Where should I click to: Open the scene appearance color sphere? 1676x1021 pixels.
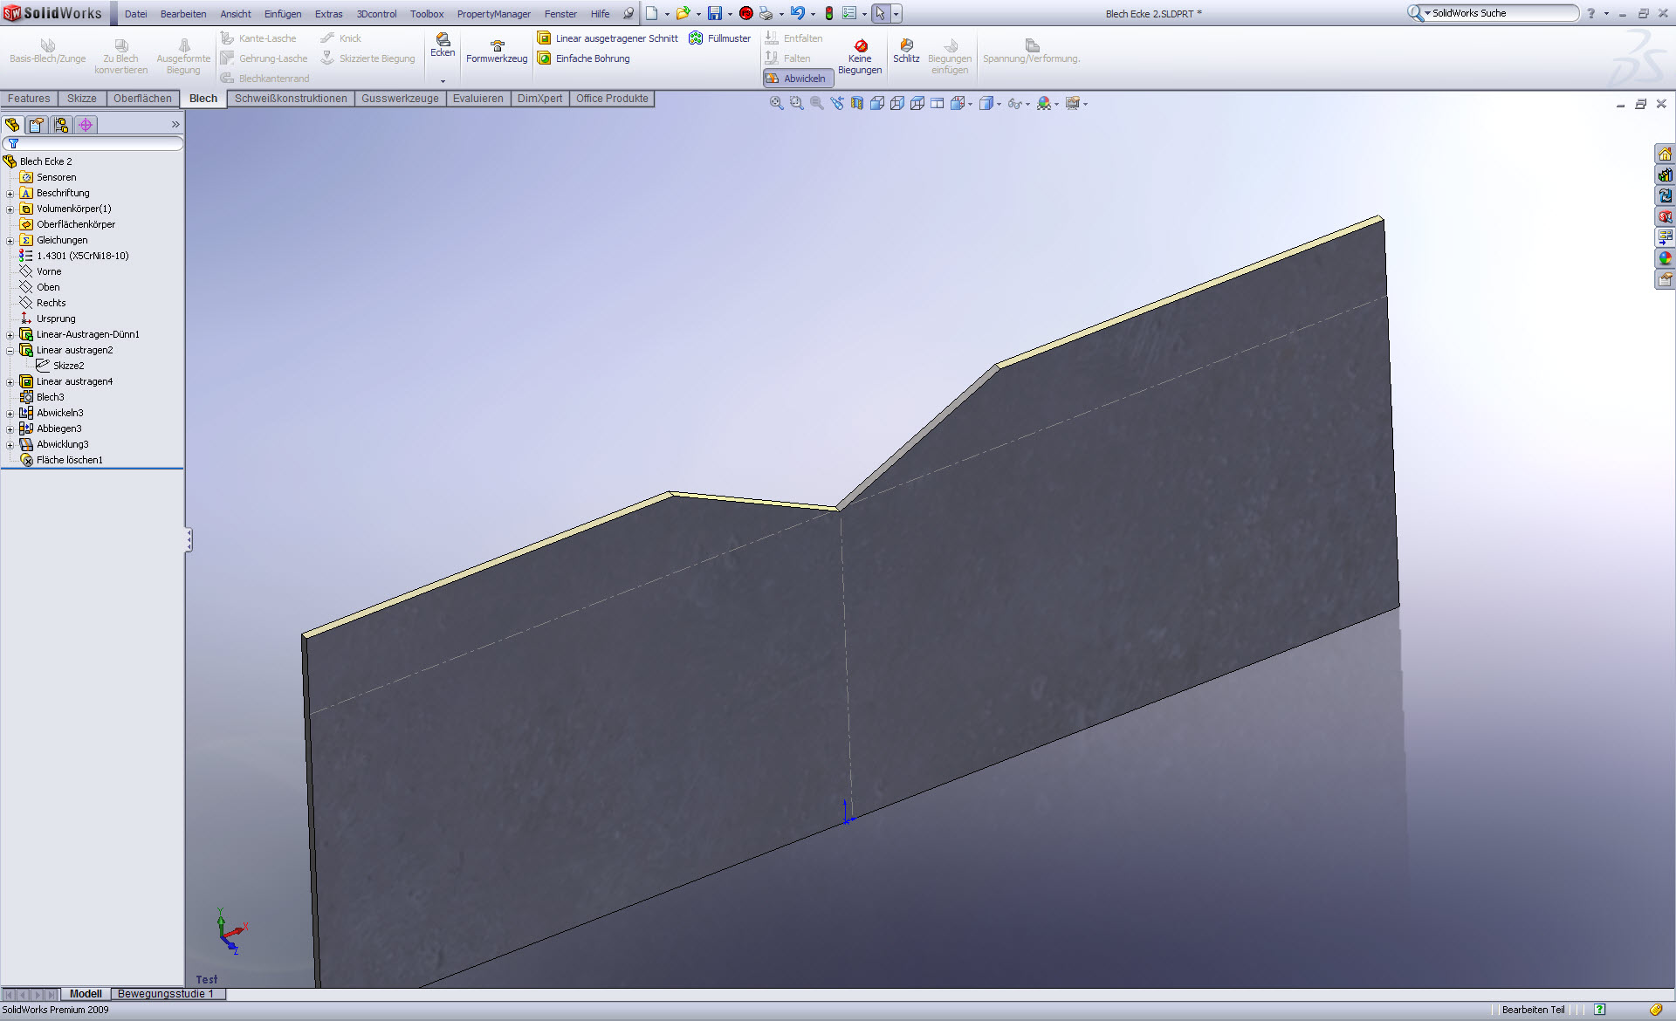[x=1665, y=258]
